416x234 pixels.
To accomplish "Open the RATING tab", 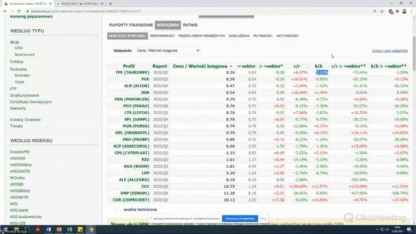I will click(x=190, y=25).
